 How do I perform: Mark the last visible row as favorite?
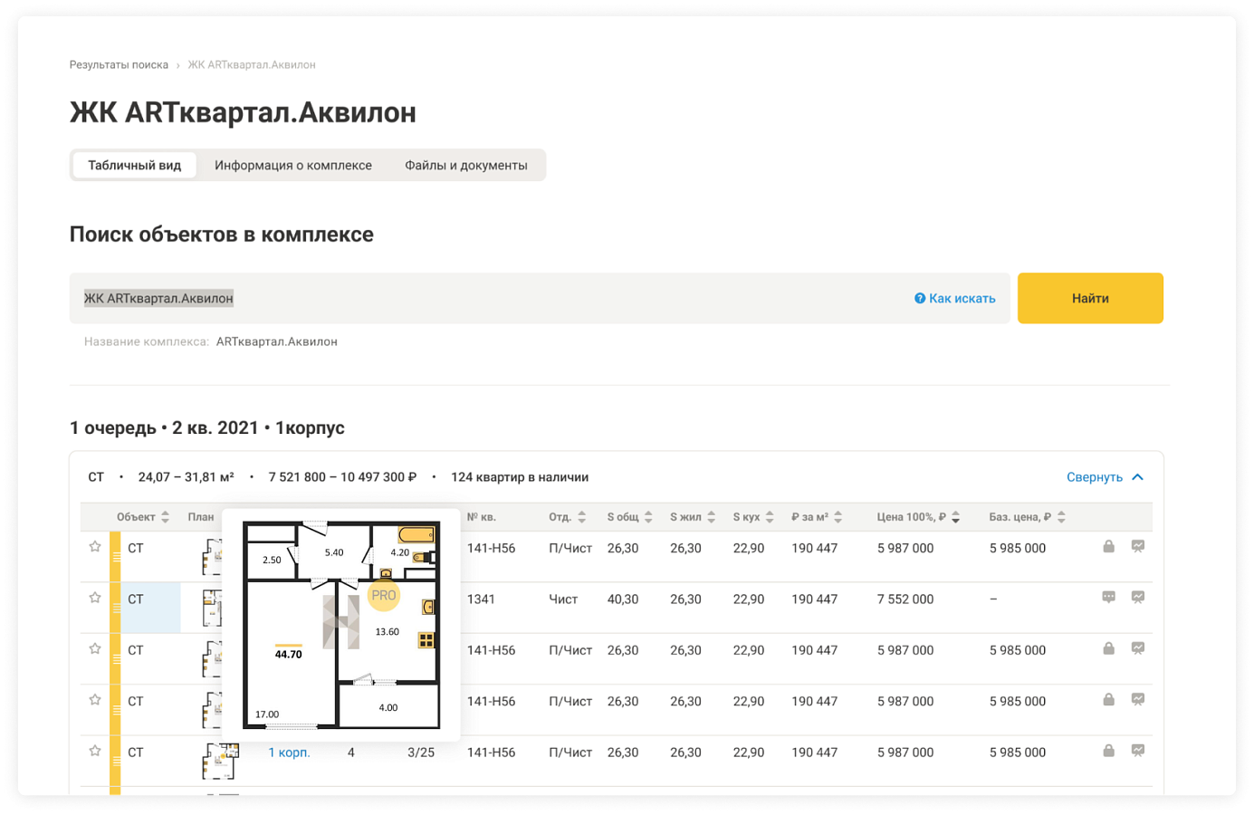click(x=95, y=752)
